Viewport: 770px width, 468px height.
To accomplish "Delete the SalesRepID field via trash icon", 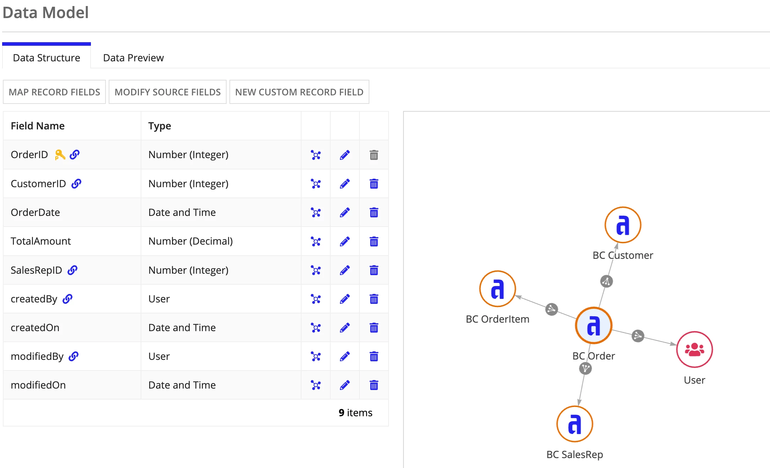I will click(374, 270).
